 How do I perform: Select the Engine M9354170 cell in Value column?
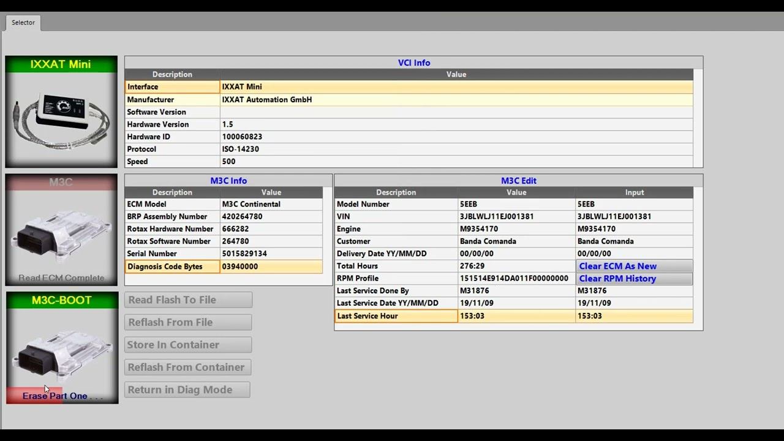point(516,229)
